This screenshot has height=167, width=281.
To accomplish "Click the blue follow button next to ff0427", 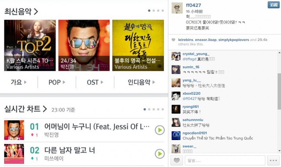I will point(274,5).
